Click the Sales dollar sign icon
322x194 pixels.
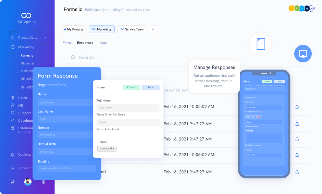(13, 98)
